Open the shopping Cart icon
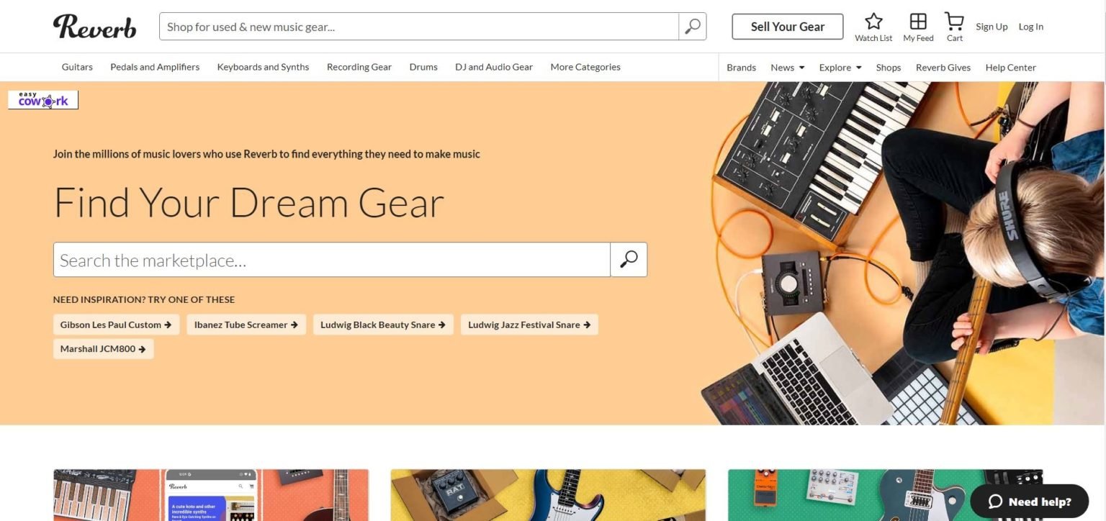The image size is (1106, 521). pyautogui.click(x=954, y=22)
